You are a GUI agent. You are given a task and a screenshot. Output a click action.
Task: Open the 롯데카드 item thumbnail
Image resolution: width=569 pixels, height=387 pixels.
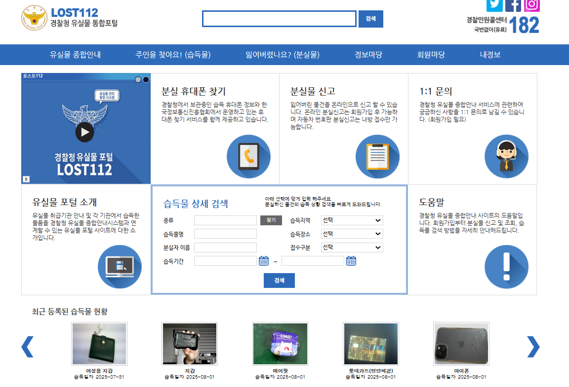(x=371, y=344)
